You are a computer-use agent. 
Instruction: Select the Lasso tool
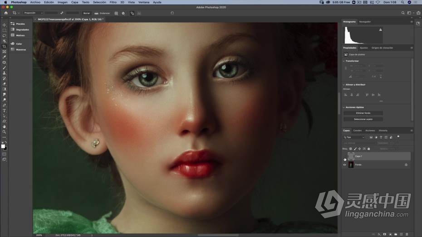[x=4, y=35]
